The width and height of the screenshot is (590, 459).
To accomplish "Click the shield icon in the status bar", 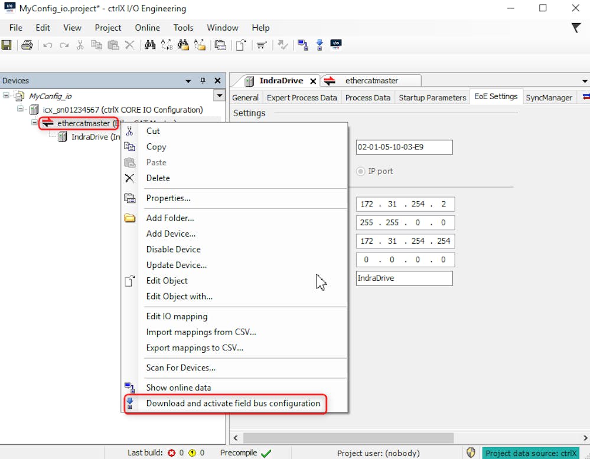I will 471,453.
